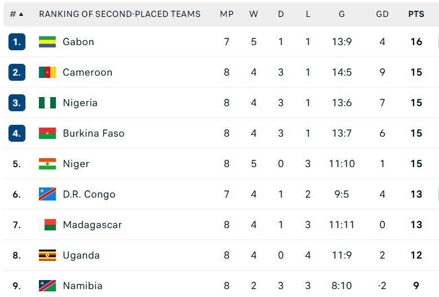
Task: Open the Madagascar team link
Action: pyautogui.click(x=92, y=225)
